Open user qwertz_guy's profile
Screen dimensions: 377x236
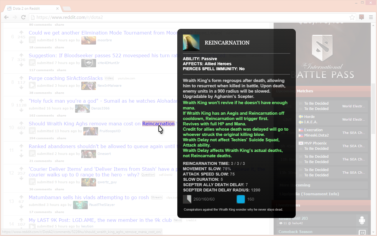(107, 182)
